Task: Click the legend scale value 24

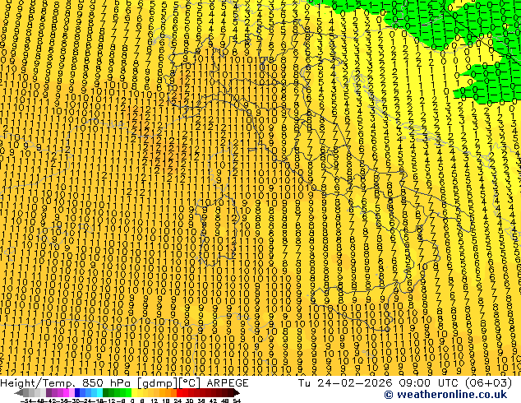Action: pyautogui.click(x=178, y=401)
